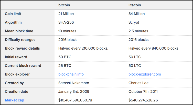Select the Coin limit row label
Viewport: 193px width, 105px height.
pyautogui.click(x=13, y=14)
